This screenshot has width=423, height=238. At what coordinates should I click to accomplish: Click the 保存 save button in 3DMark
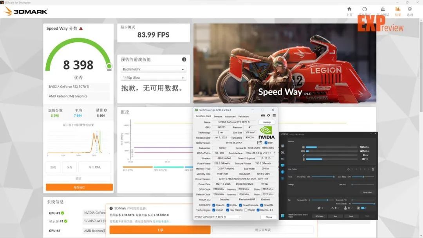tap(69, 167)
